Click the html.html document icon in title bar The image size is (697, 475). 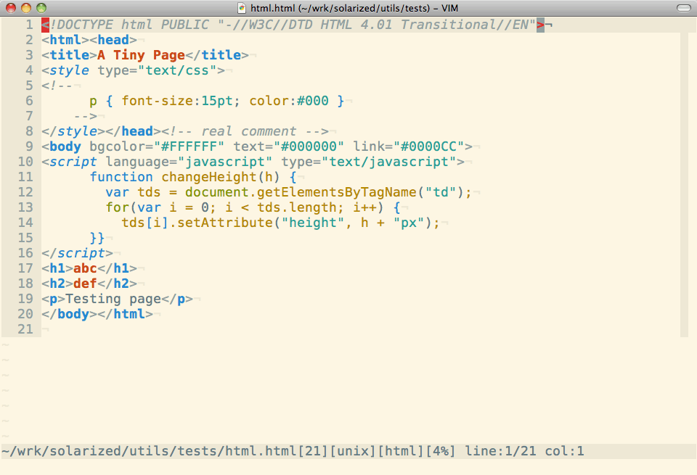tap(242, 8)
